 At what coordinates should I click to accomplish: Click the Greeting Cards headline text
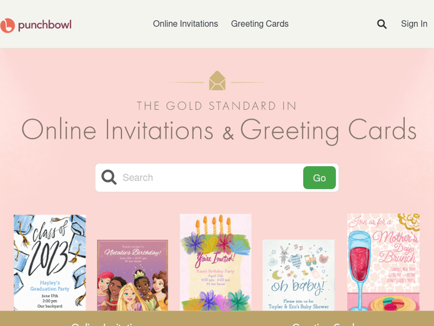(328, 130)
